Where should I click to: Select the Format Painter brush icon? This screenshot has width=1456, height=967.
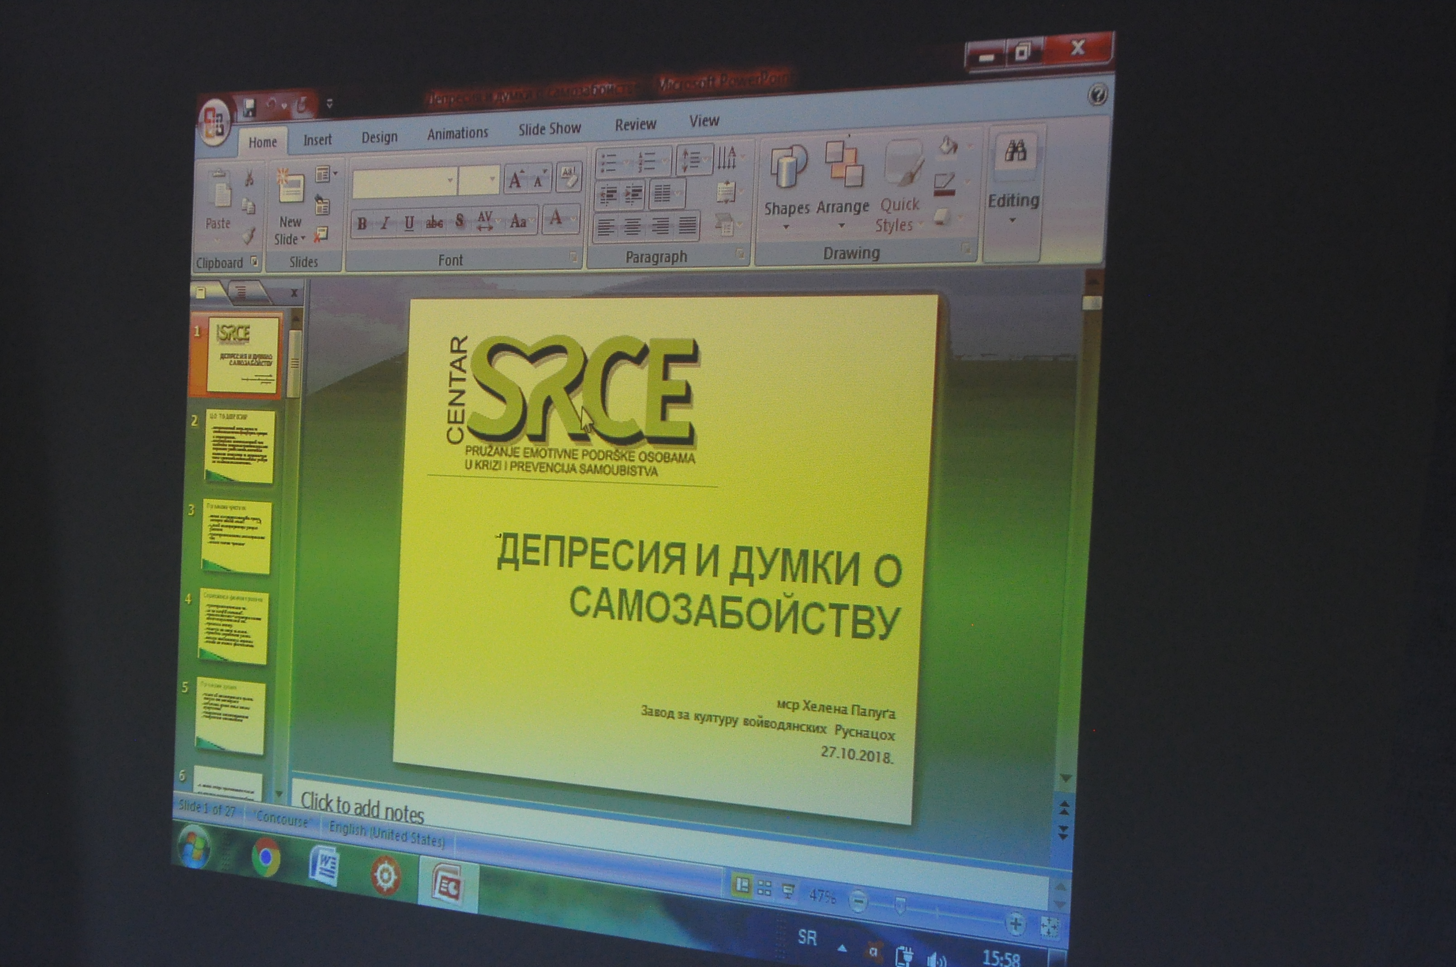249,235
